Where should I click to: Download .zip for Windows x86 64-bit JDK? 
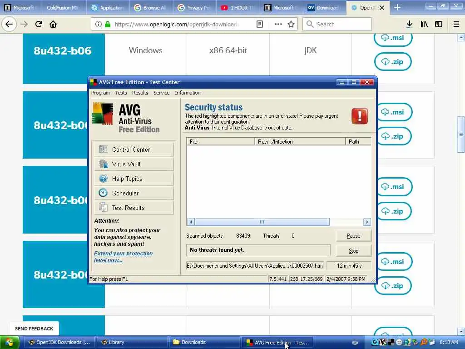click(x=393, y=62)
